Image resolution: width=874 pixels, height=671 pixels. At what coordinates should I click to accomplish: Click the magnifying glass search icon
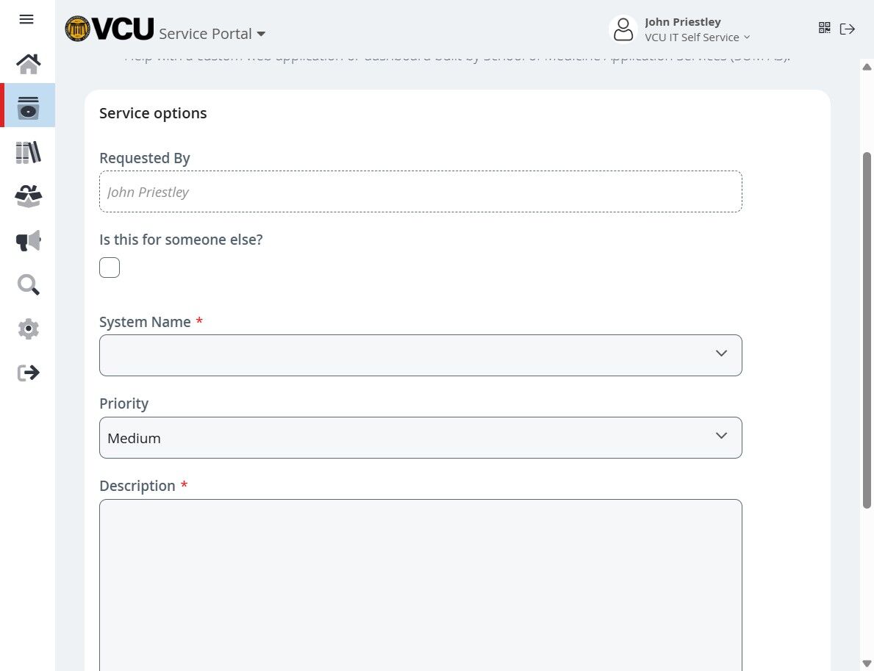click(x=28, y=284)
